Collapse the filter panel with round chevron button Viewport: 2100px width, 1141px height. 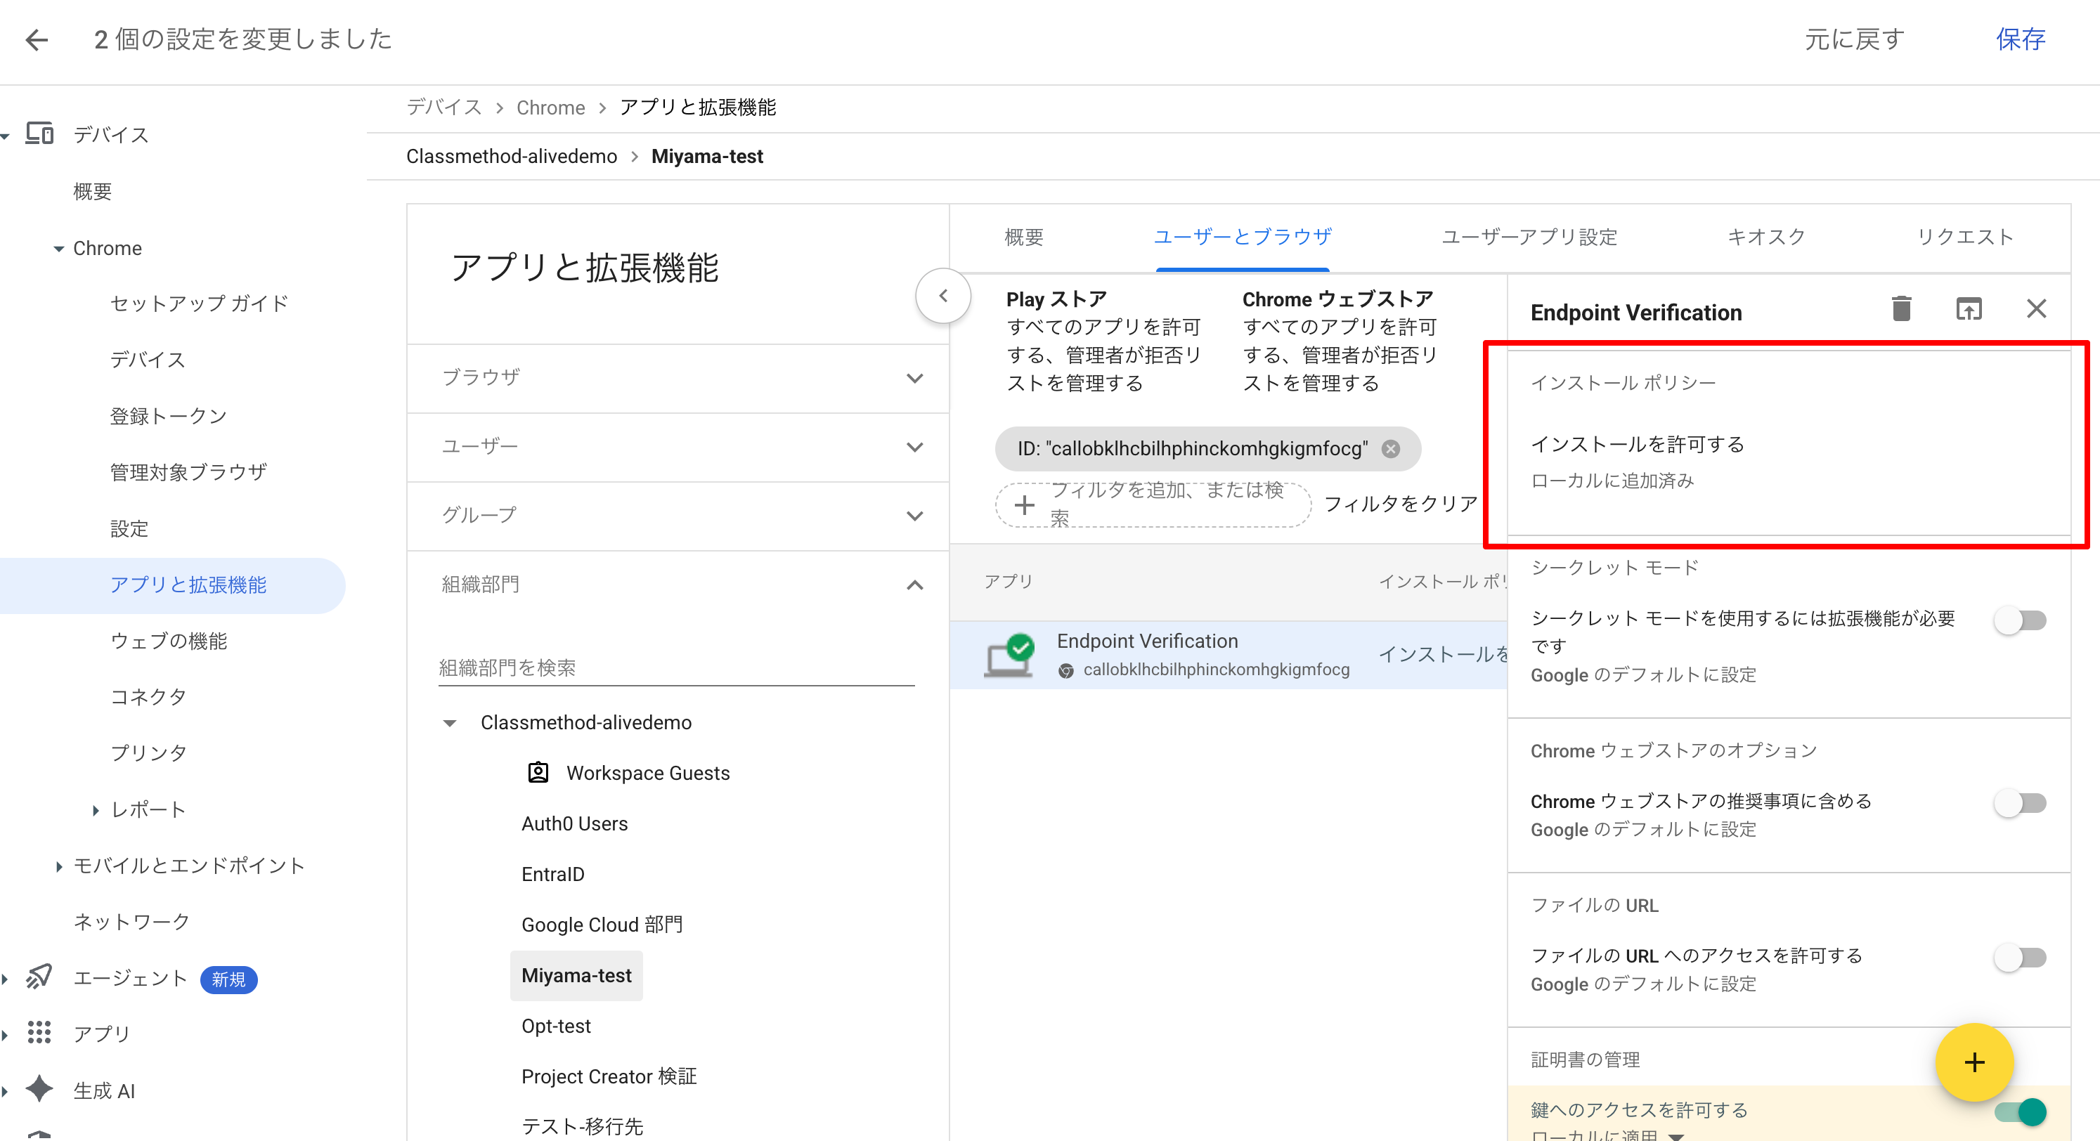[x=943, y=296]
